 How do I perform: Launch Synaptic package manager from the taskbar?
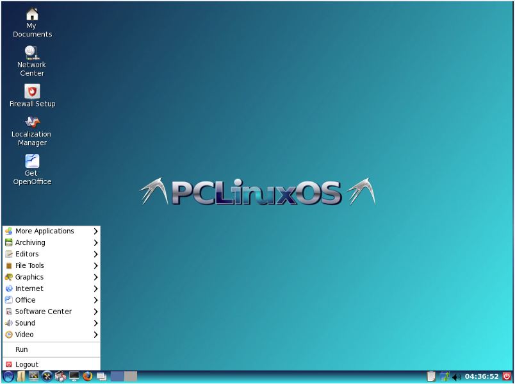[x=61, y=376]
